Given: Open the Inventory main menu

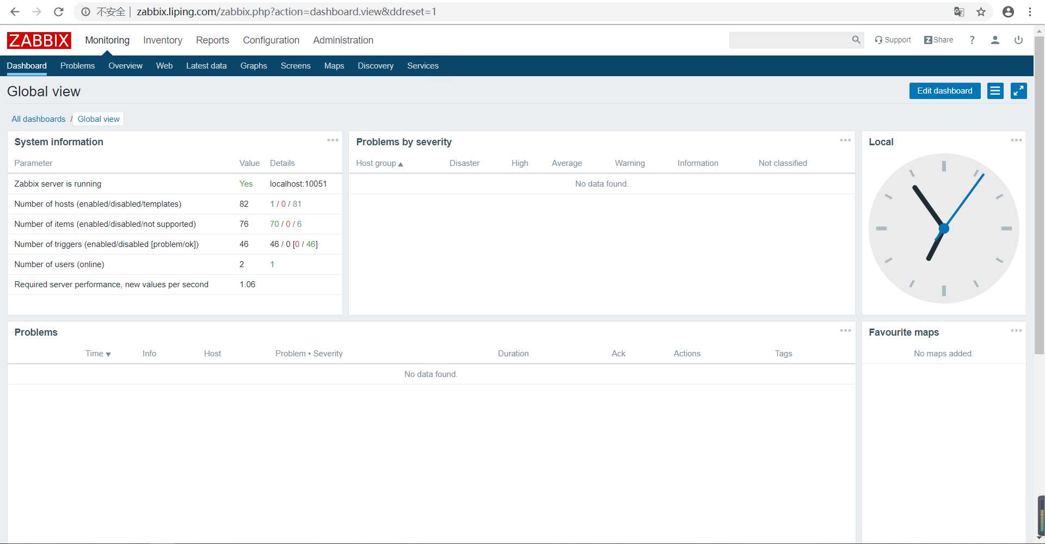Looking at the screenshot, I should (163, 40).
